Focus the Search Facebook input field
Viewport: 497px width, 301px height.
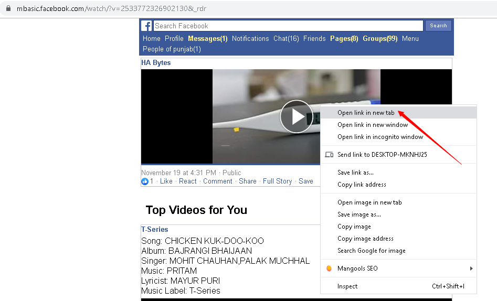pyautogui.click(x=288, y=26)
